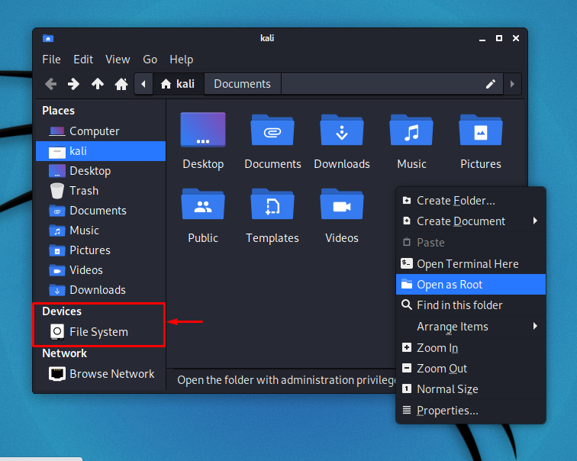577x461 pixels.
Task: Select Browse Network in sidebar
Action: tap(111, 374)
